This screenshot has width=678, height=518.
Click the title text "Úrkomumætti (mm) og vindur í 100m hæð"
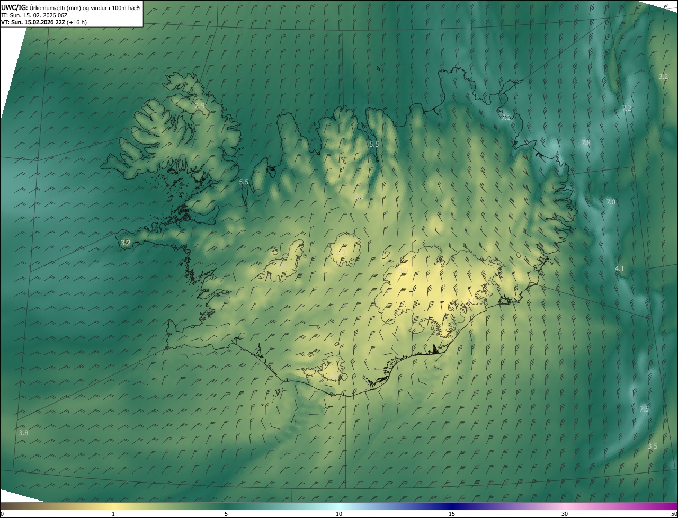tap(84, 8)
